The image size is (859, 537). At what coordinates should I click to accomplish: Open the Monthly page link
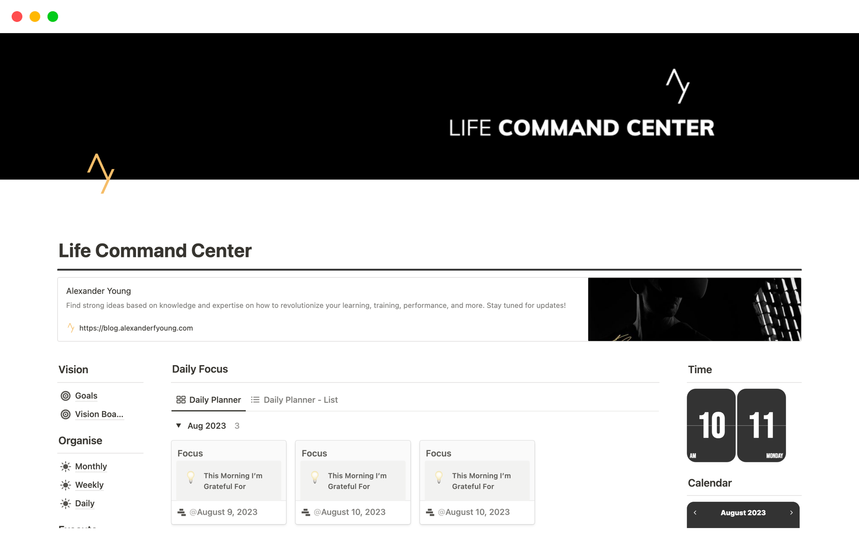[x=91, y=466]
